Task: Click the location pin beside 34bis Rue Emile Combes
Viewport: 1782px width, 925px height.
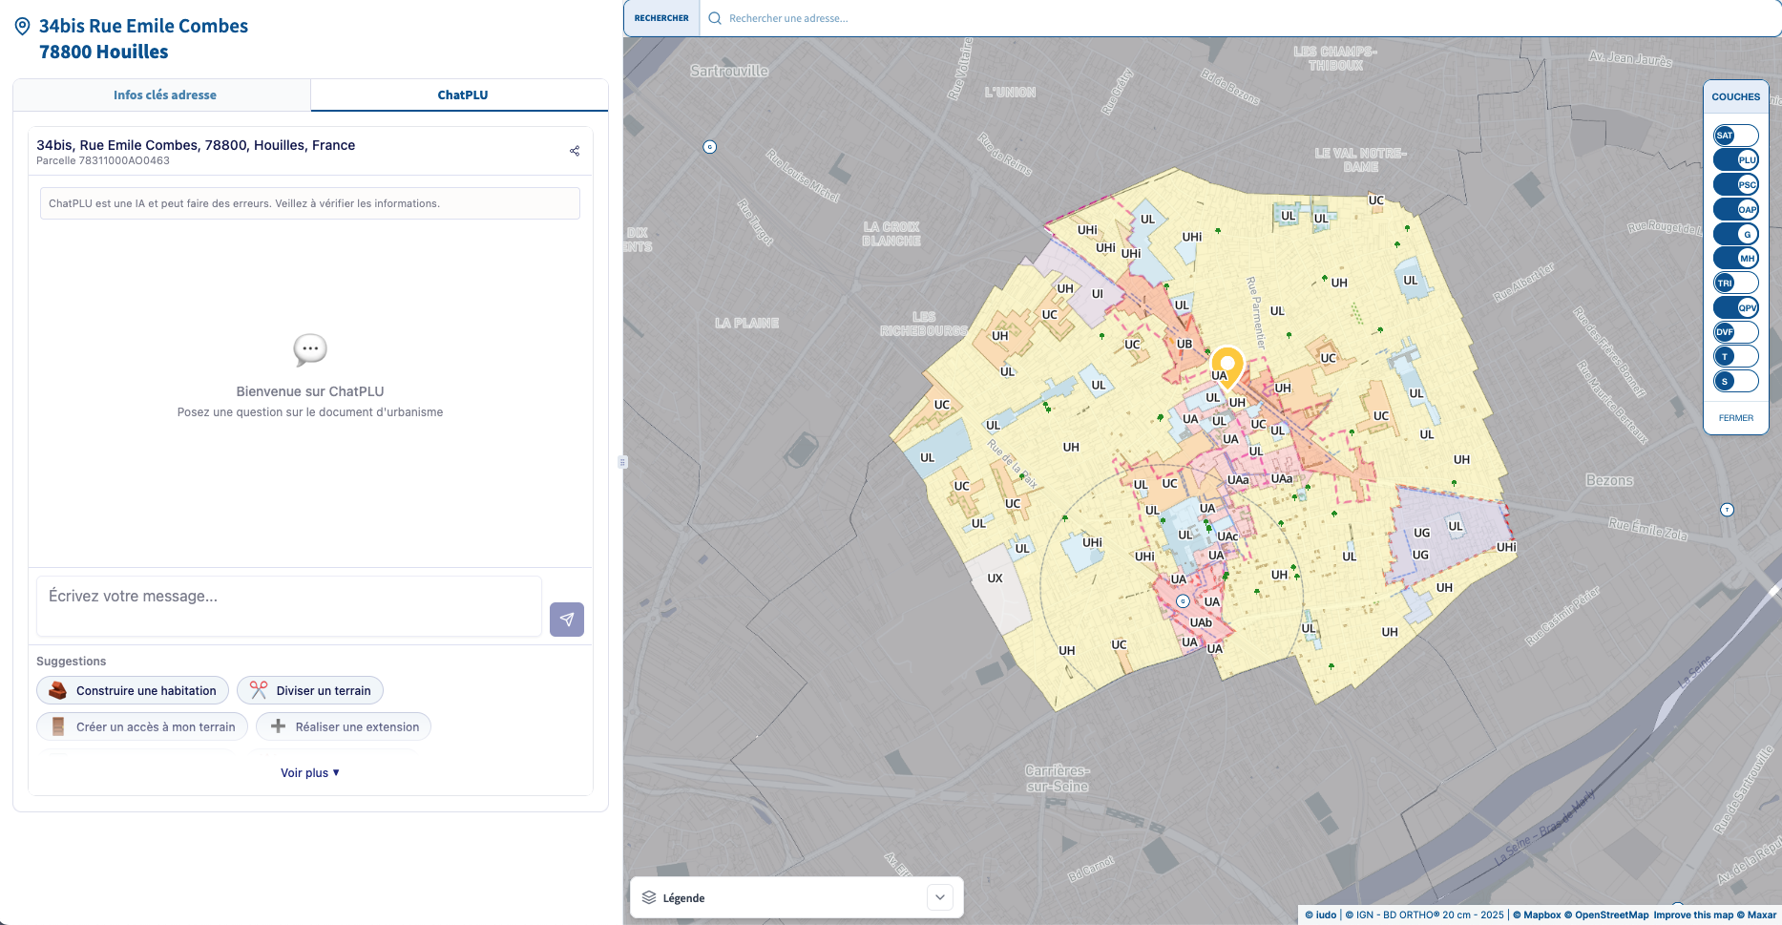Action: [x=21, y=25]
